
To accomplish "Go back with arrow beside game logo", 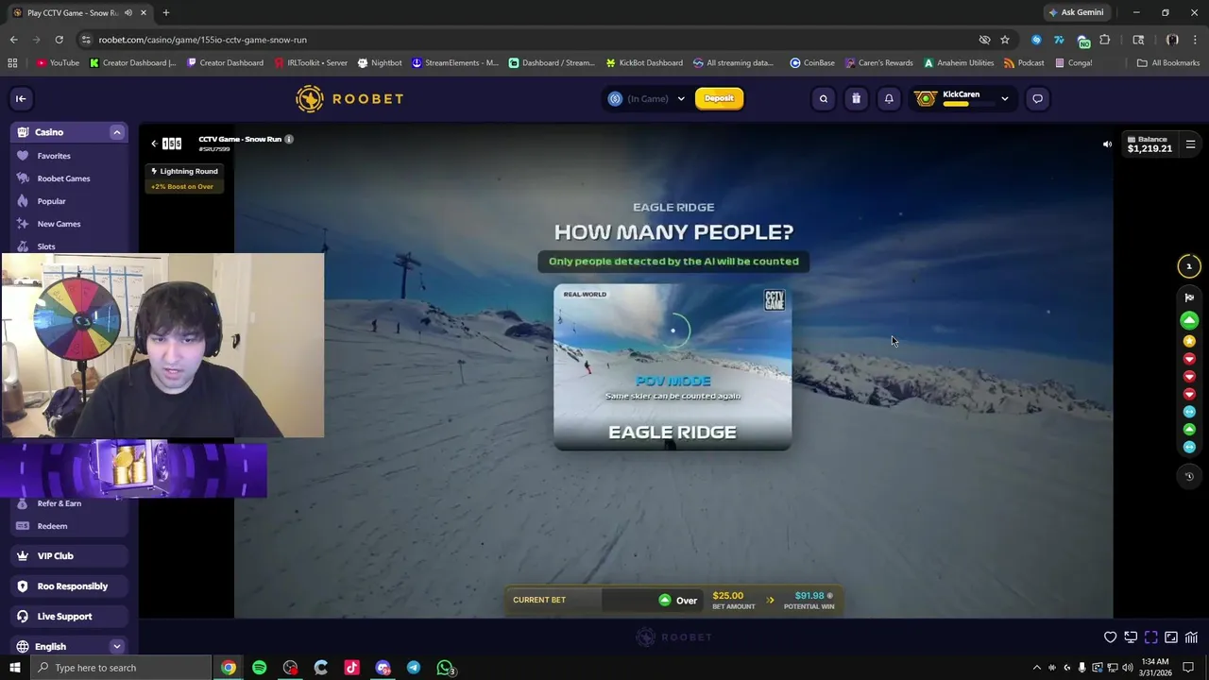I will (x=154, y=144).
